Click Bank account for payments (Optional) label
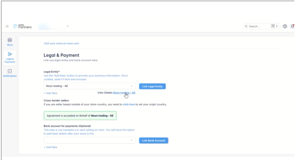 click(x=67, y=126)
